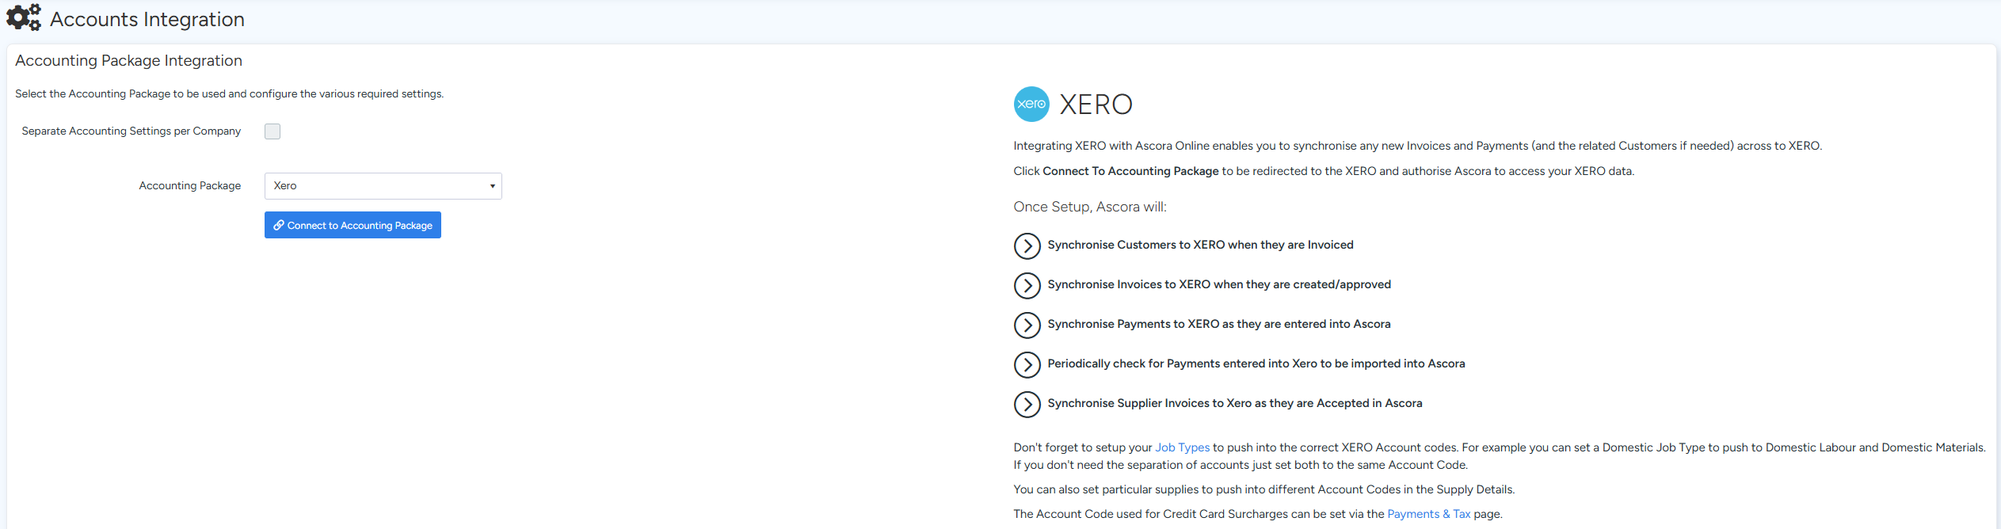Click the chevron icon beside Synchronise Invoices
2001x529 pixels.
1027,286
